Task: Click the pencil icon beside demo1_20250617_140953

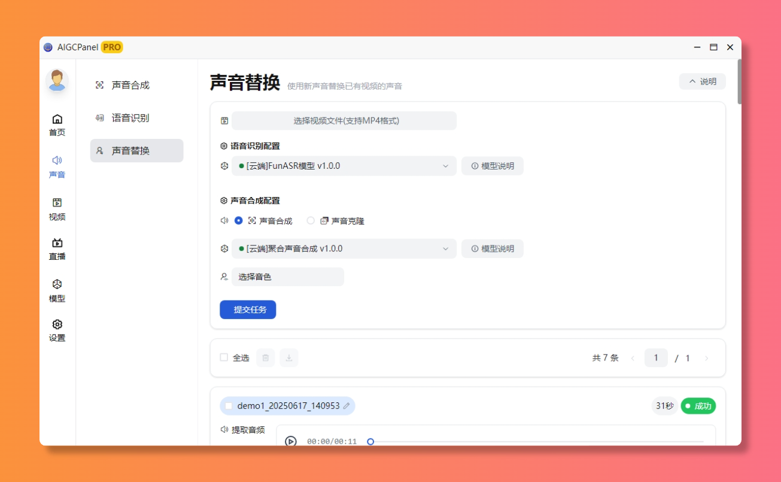Action: (347, 406)
